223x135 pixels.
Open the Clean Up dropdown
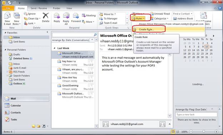[x=32, y=18]
